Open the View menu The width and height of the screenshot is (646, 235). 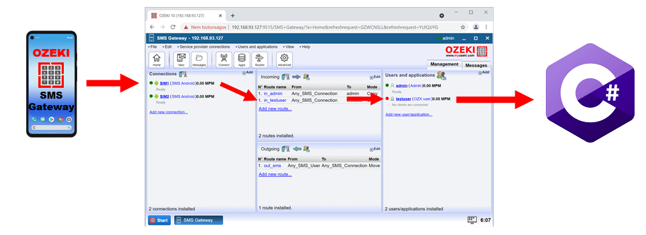288,47
